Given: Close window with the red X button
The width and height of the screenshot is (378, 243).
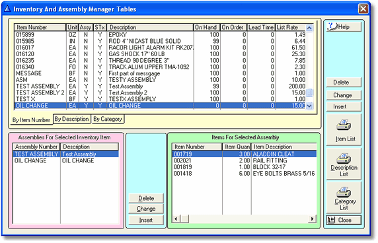Looking at the screenshot, I should coord(363,9).
